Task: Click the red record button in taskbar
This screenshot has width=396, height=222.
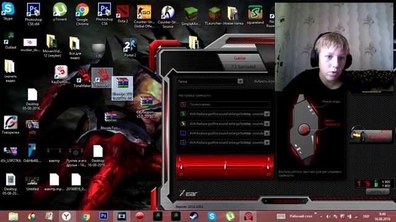Action: (x=139, y=216)
